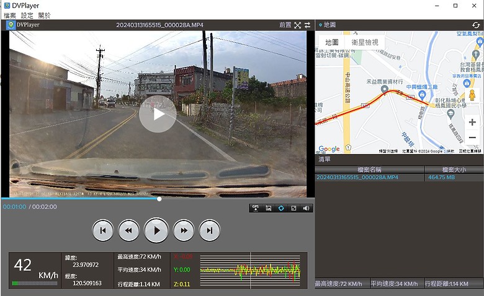
Task: Mute audio with the speaker icon
Action: coord(306,208)
